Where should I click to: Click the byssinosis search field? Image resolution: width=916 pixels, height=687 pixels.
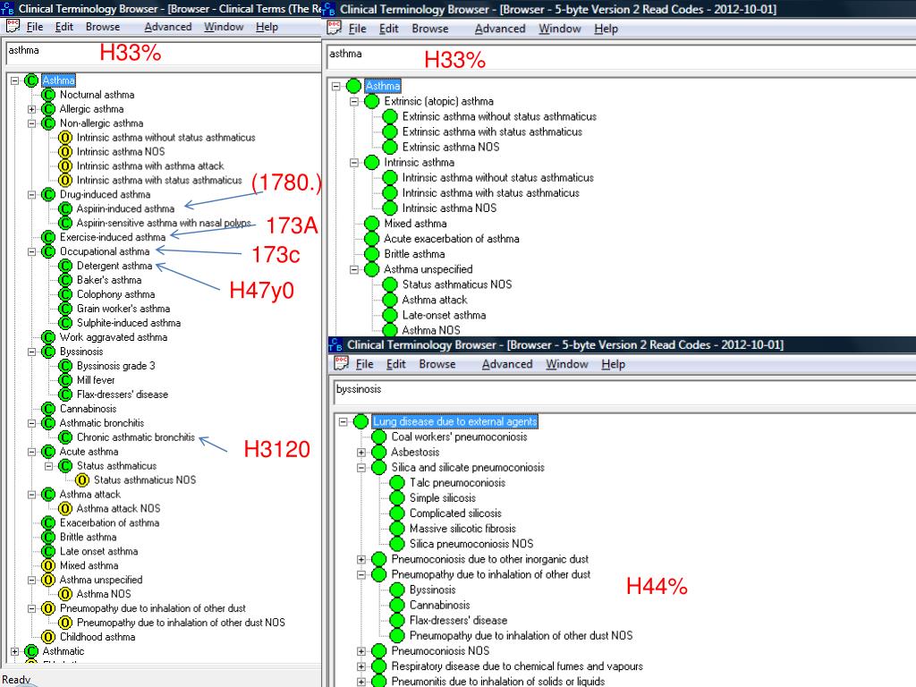[x=624, y=394]
